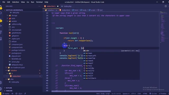Open the Manage gear in activity bar
Viewport: 169px width, 95px height.
pos(1,89)
